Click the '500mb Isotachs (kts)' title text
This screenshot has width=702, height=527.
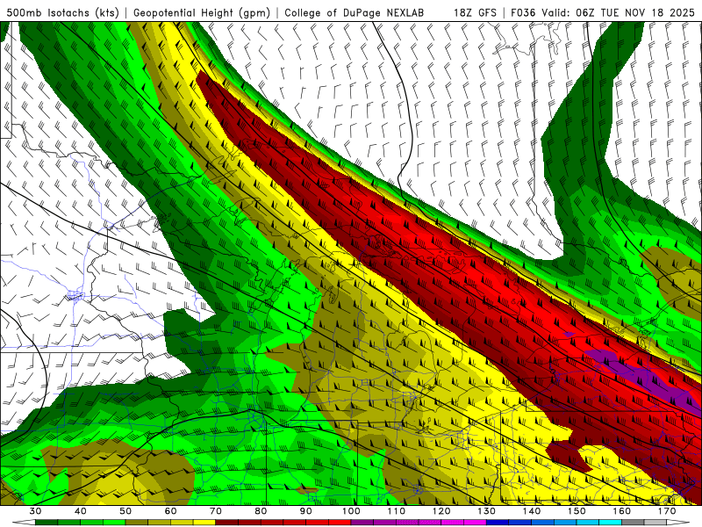[62, 13]
